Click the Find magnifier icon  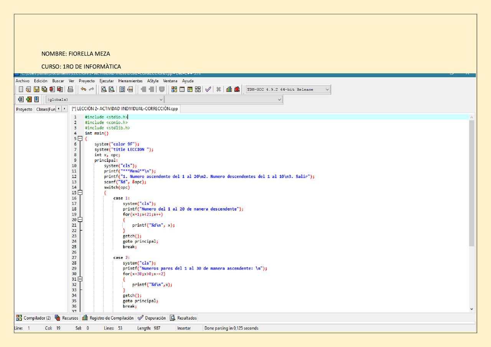tap(104, 89)
